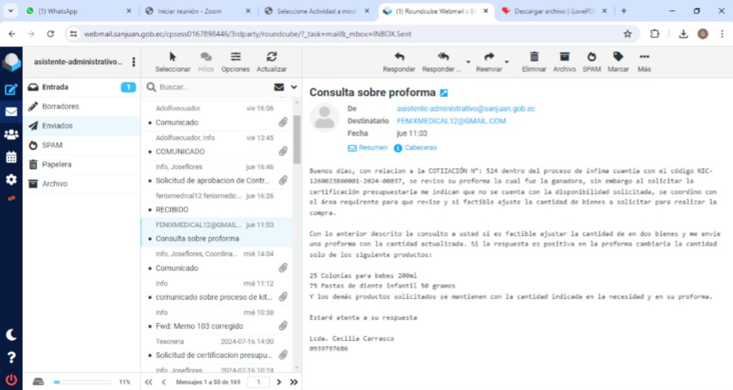The height and width of the screenshot is (390, 733).
Task: Open message in new window icon
Action: [x=444, y=93]
